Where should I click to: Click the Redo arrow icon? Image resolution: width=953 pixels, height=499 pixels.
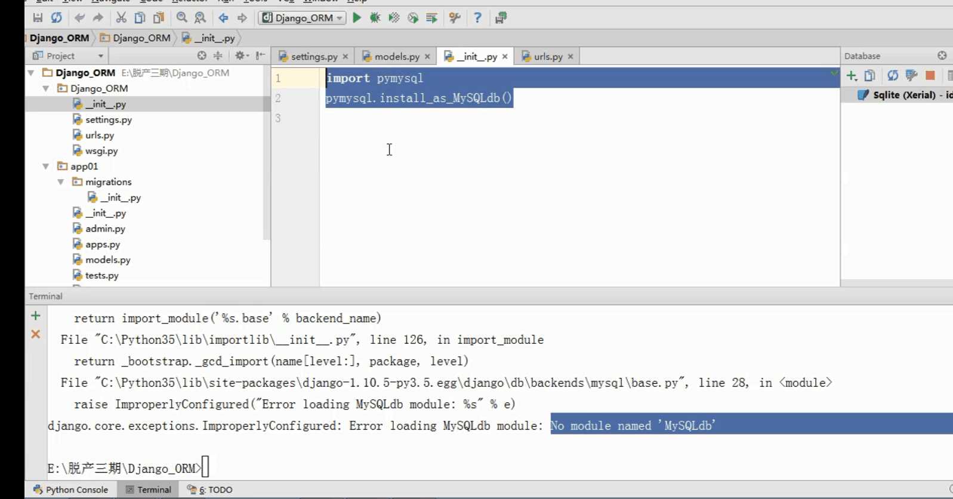pos(98,18)
